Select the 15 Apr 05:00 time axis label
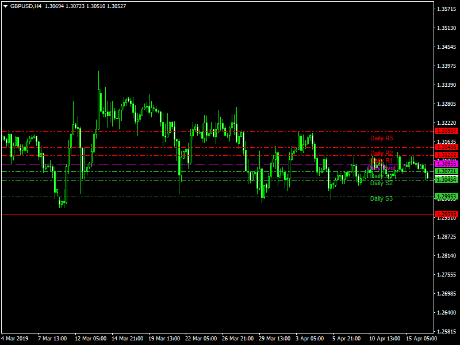This screenshot has height=345, width=460. pyautogui.click(x=421, y=338)
